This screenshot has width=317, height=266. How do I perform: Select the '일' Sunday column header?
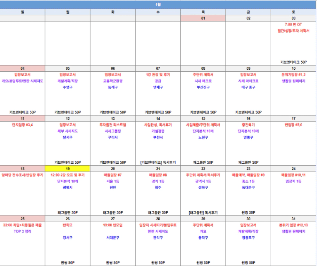(x=22, y=12)
